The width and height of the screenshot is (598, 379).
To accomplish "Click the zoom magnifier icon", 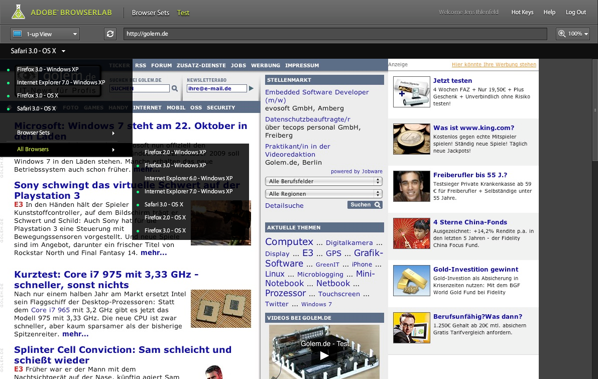I will click(x=562, y=34).
